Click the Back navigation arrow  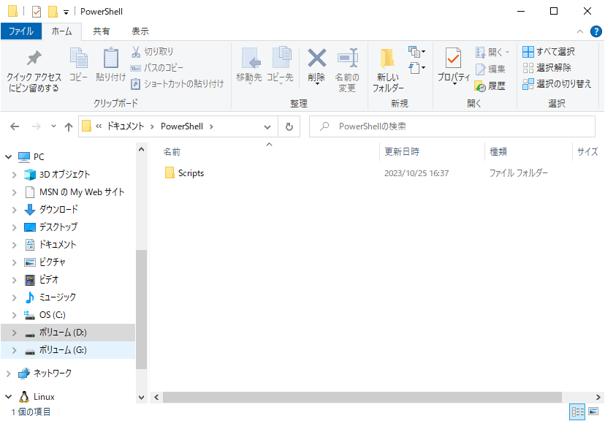(15, 126)
